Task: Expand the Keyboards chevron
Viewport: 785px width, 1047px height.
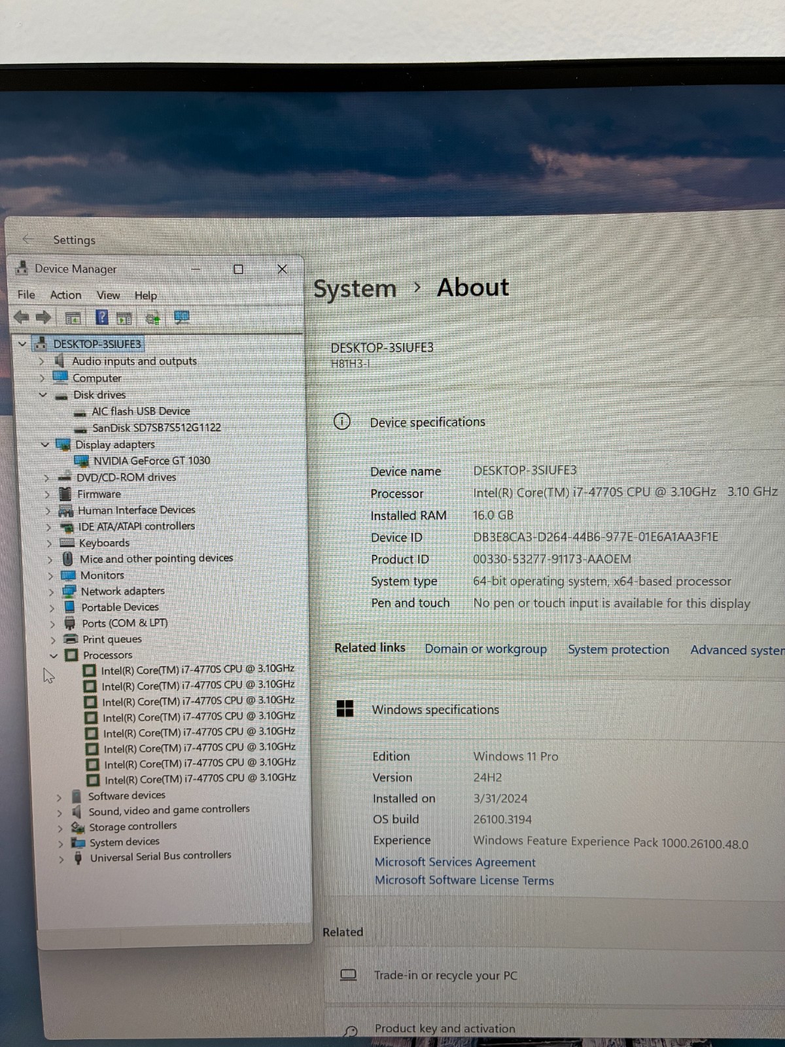Action: pyautogui.click(x=49, y=543)
